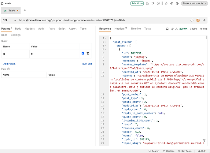This screenshot has height=153, width=210.
Task: Open the Auth tab
Action: click(42, 29)
